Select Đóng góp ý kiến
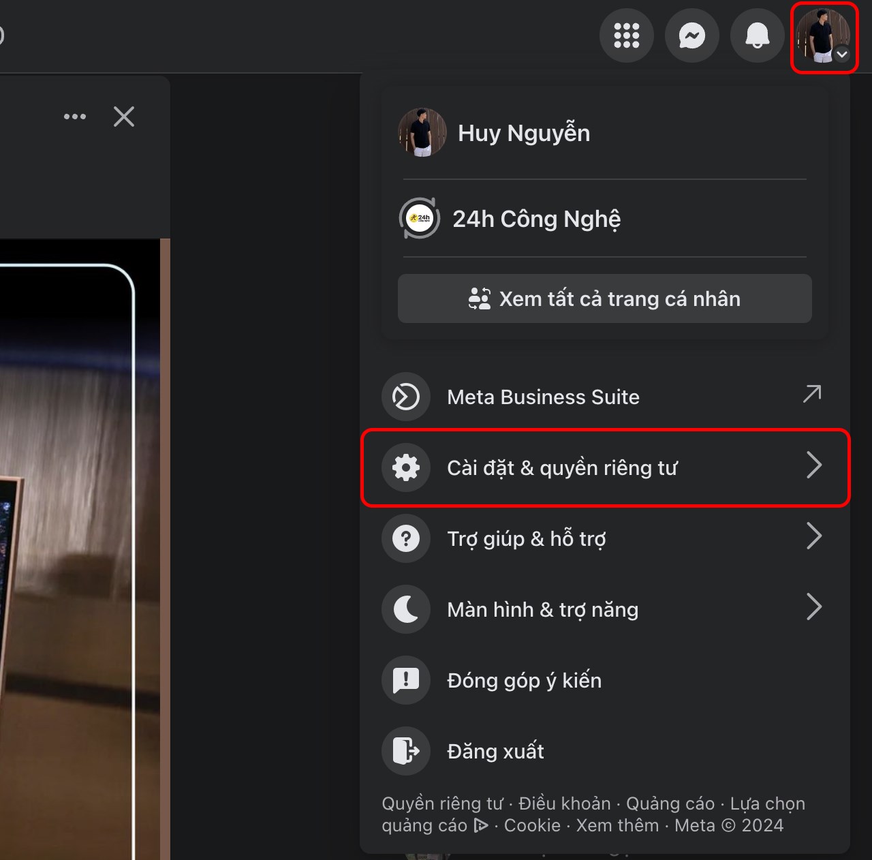This screenshot has height=860, width=872. 604,680
